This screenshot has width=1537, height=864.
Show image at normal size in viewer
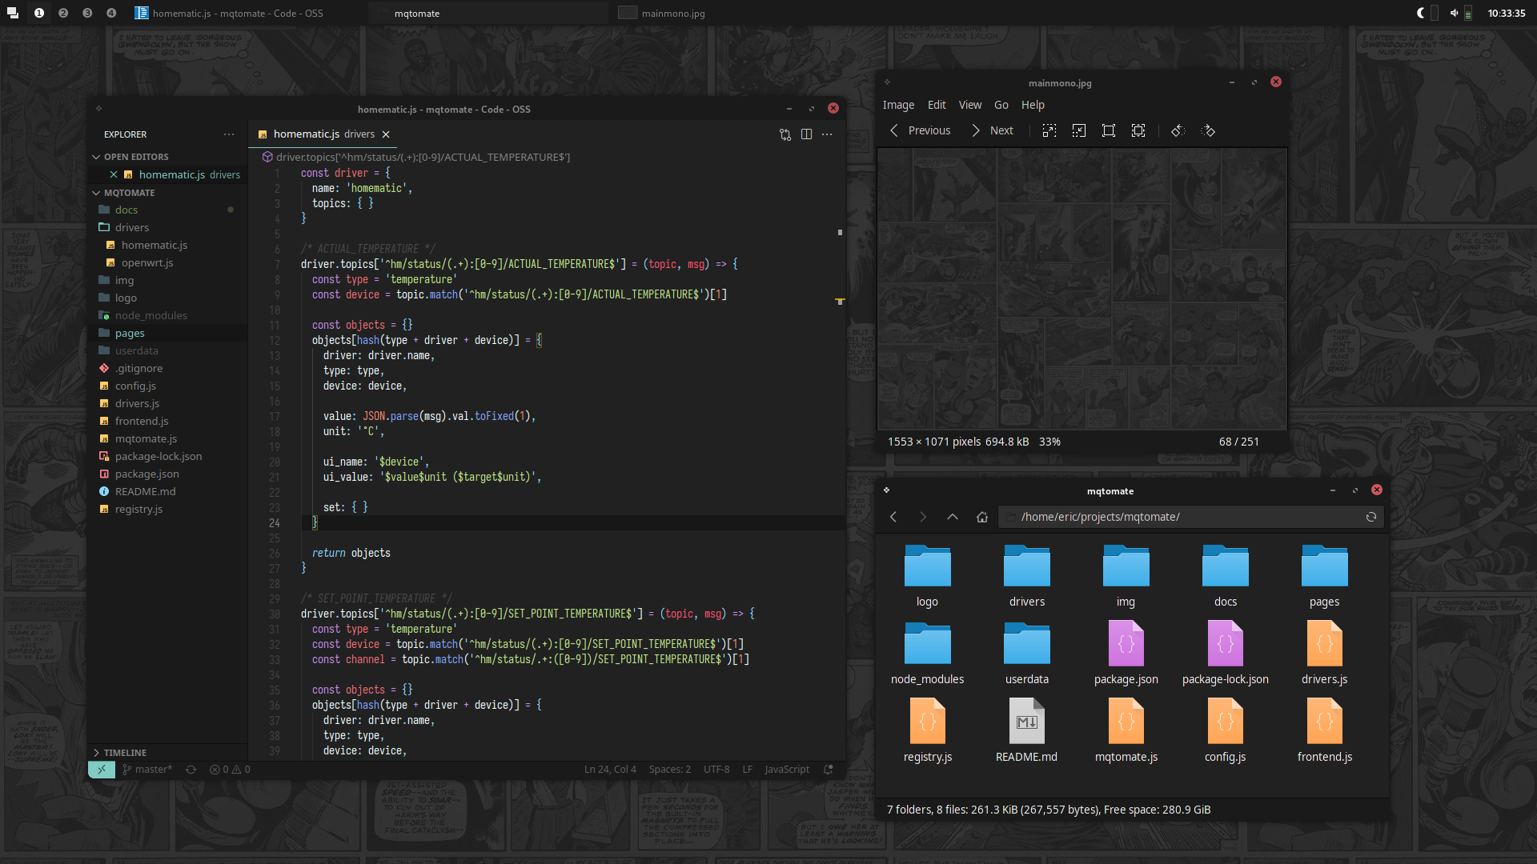click(x=1109, y=130)
